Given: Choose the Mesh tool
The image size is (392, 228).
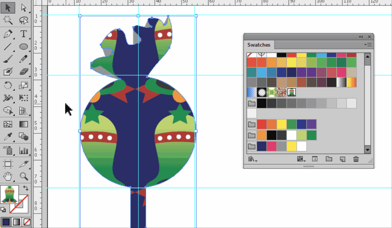Looking at the screenshot, I should 8,124.
